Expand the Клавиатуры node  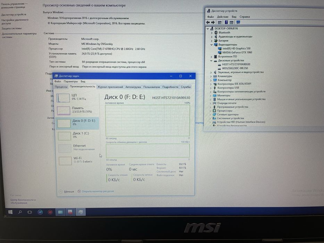[211, 76]
